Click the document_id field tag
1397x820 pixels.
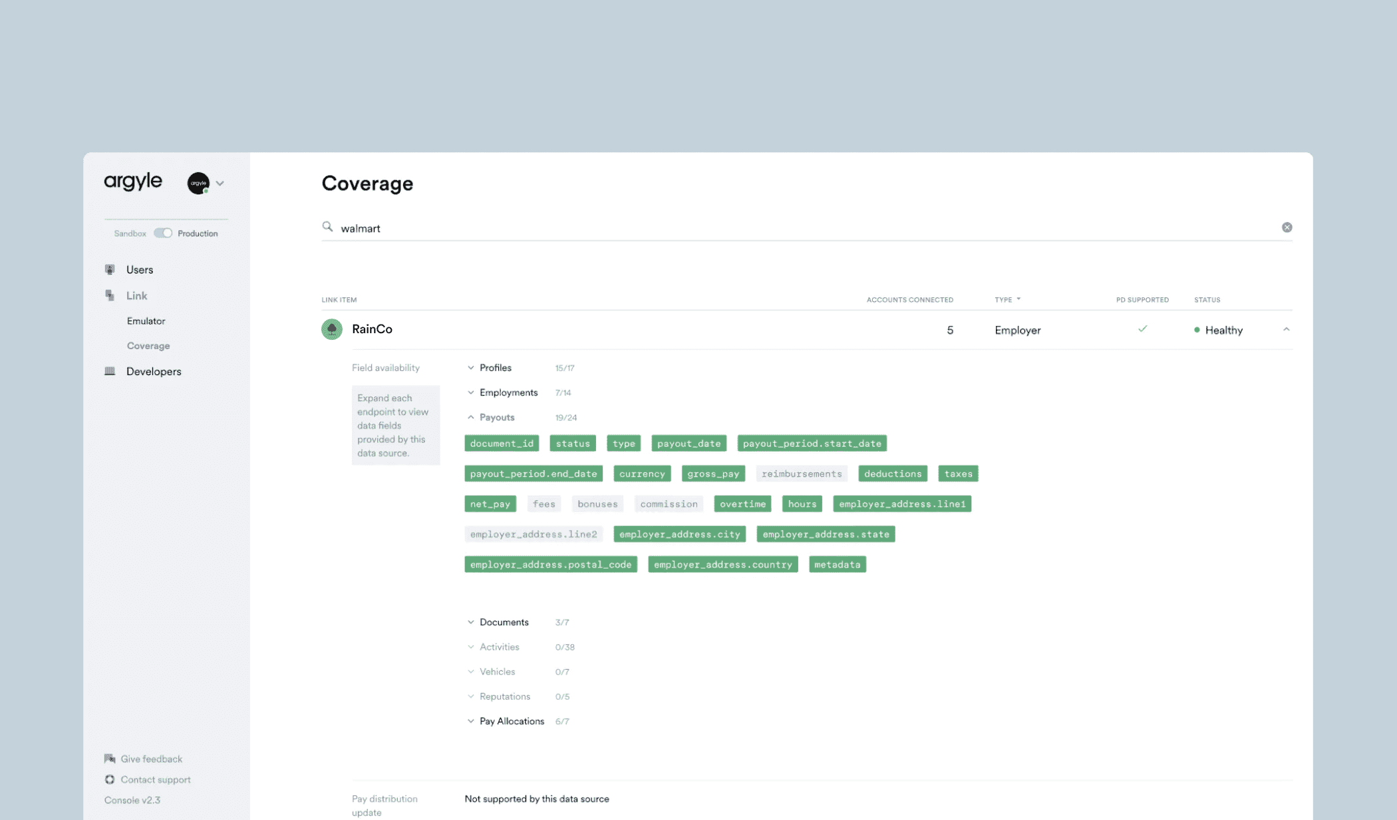[x=502, y=444]
